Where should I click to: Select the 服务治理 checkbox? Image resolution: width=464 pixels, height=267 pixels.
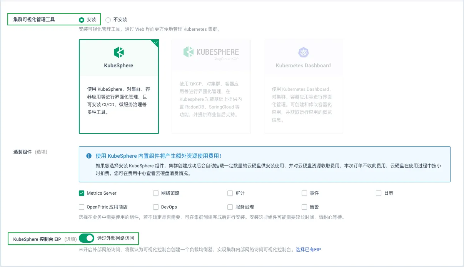click(x=230, y=207)
